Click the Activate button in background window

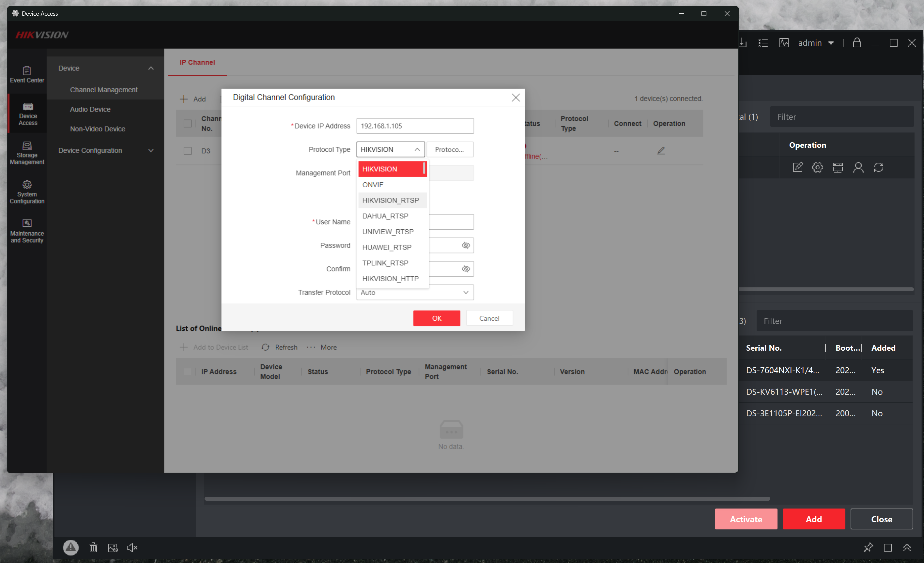pyautogui.click(x=746, y=519)
